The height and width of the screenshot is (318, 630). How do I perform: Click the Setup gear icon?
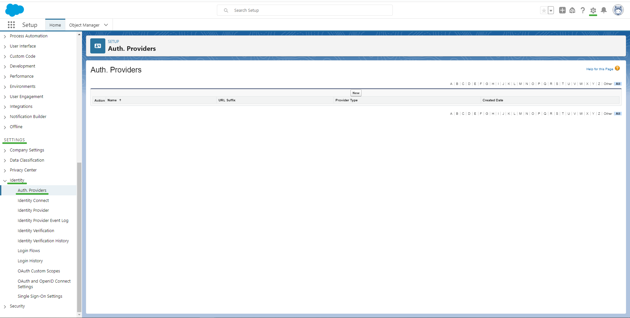[593, 10]
